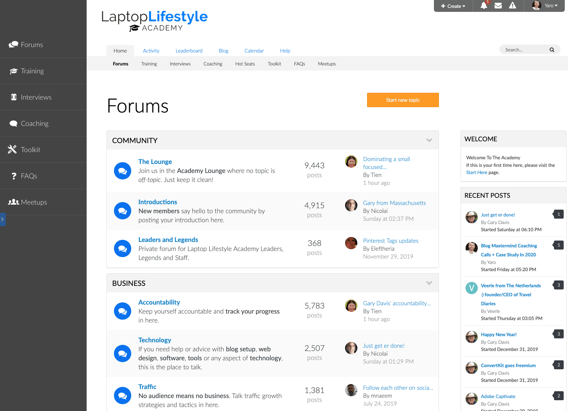Switch to the Leaderboard tab
Screen dimensions: 568x411
click(x=189, y=51)
